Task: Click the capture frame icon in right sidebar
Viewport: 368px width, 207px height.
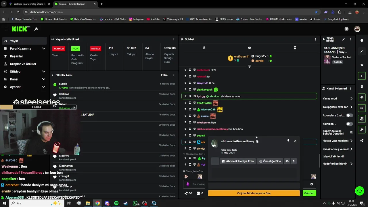Action: pyautogui.click(x=362, y=65)
